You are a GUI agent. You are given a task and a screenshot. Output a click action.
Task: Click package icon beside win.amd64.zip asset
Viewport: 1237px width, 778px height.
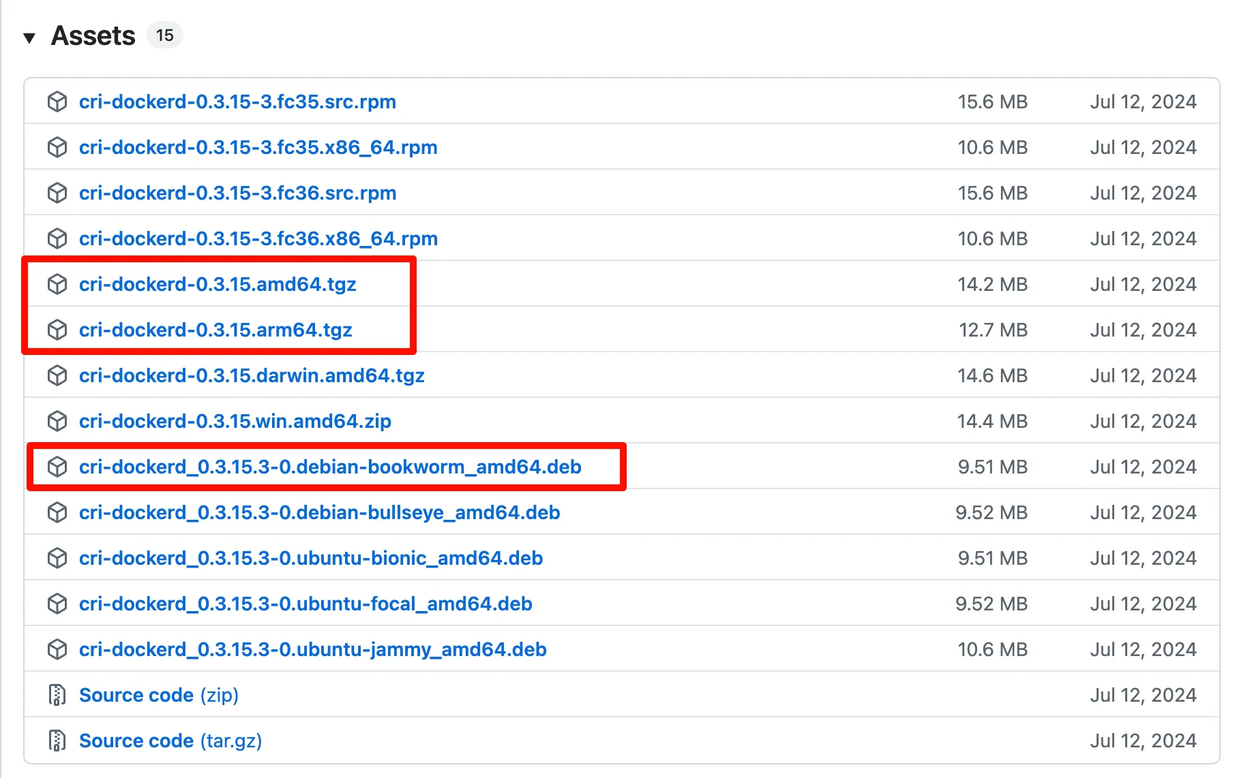click(57, 421)
